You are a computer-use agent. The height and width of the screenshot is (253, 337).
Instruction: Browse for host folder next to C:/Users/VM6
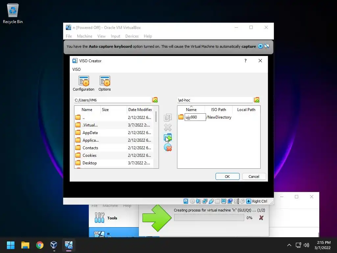155,100
